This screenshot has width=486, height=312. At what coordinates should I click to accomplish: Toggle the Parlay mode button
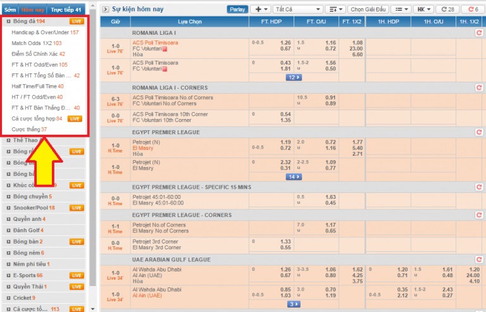tap(237, 9)
